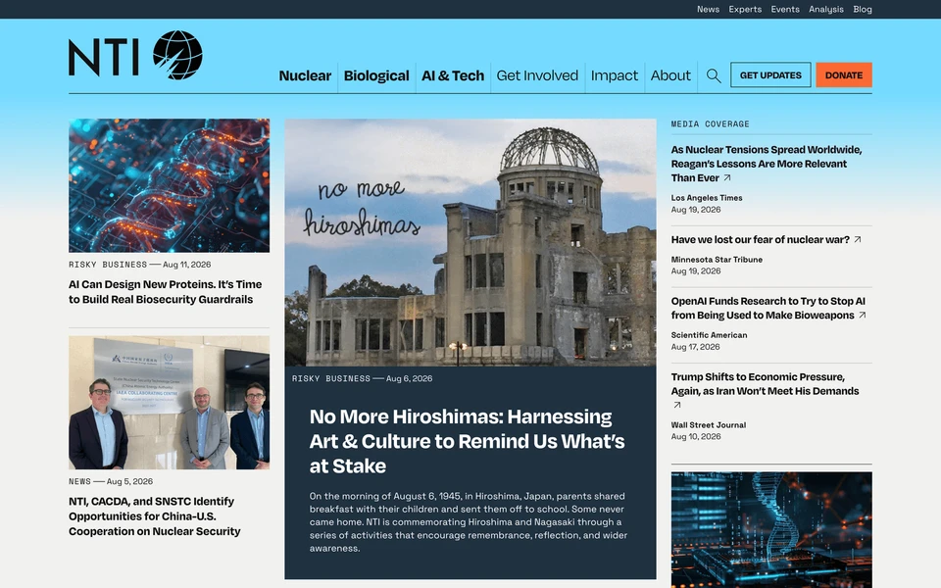Click Scientific American source label
Viewport: 941px width, 588px height.
pyautogui.click(x=709, y=335)
